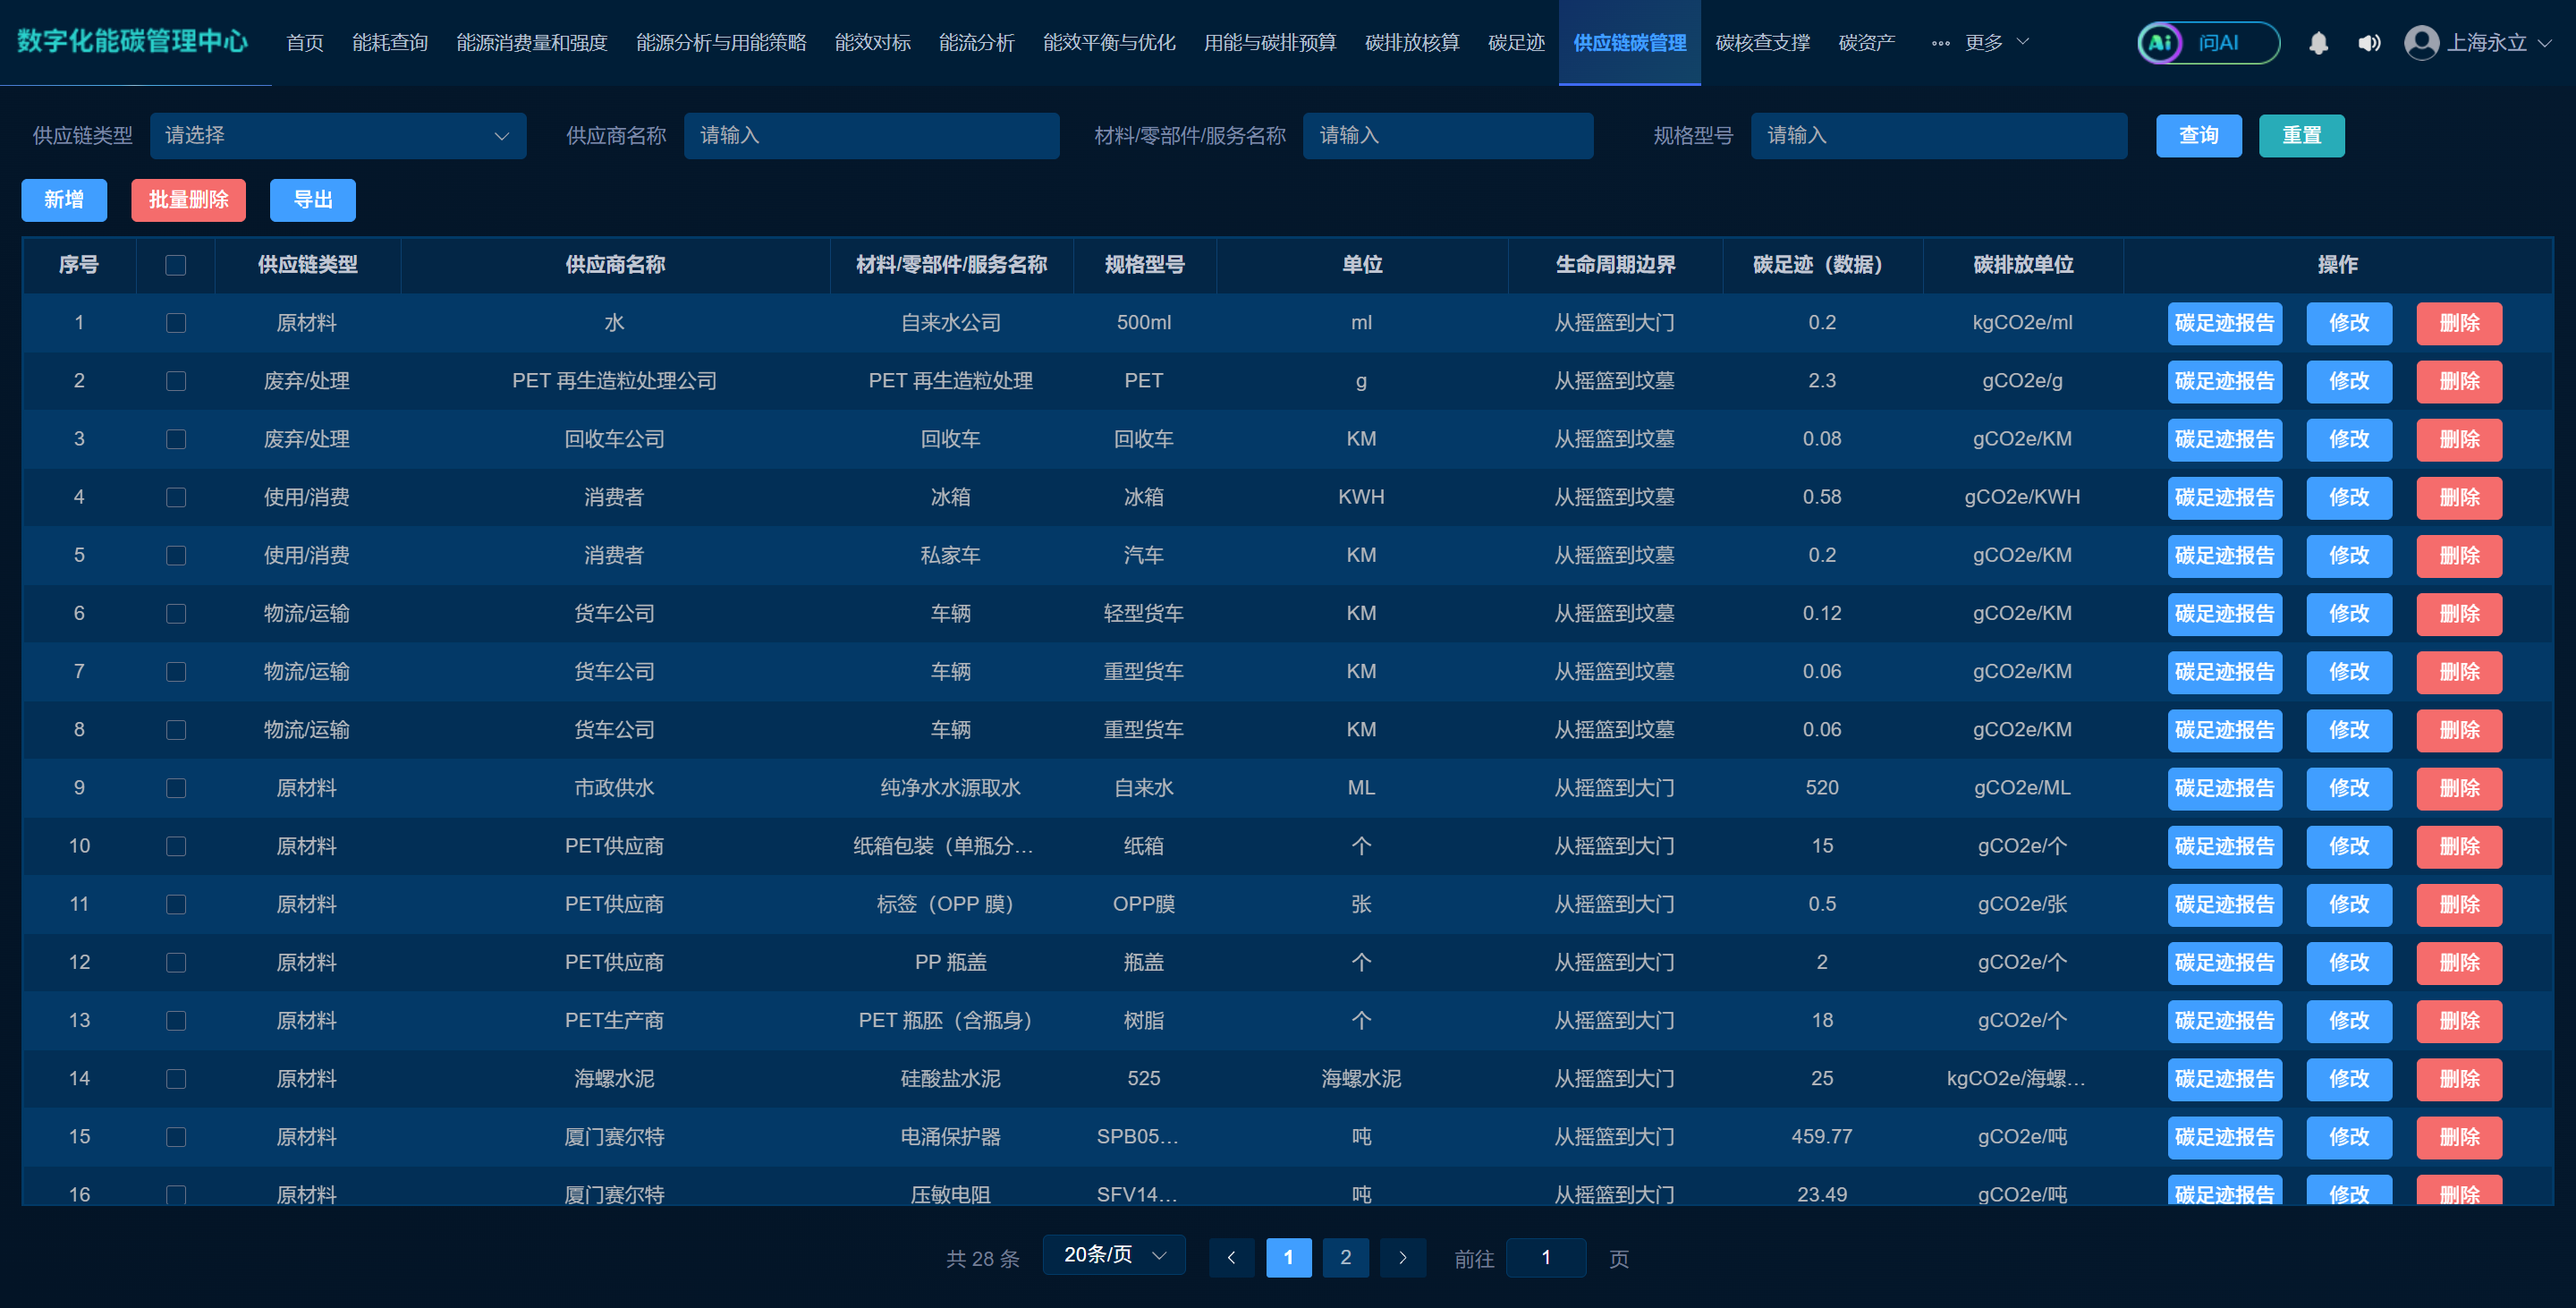The width and height of the screenshot is (2576, 1308).
Task: Click the 重置 reset button
Action: pos(2302,136)
